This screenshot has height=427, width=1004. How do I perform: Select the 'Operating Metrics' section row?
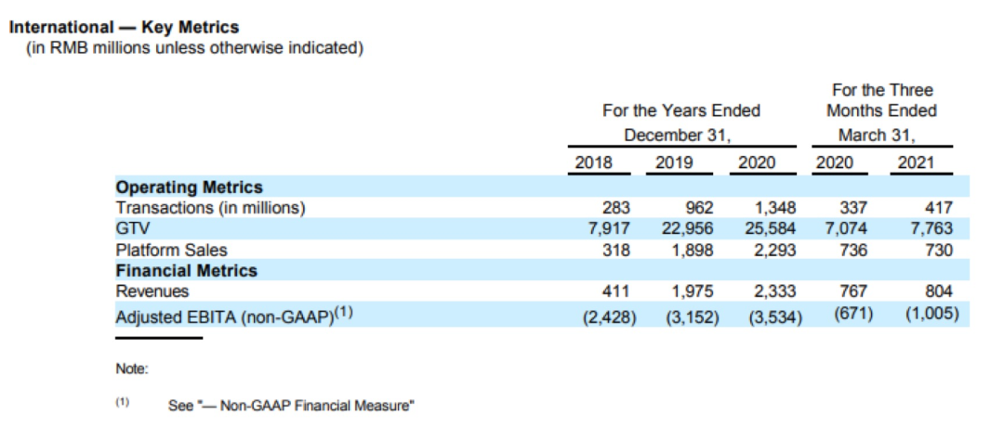(189, 188)
